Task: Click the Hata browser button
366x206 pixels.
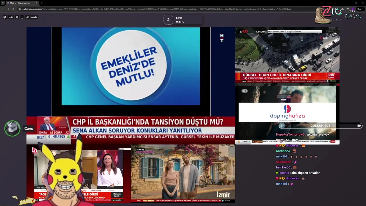Action: 359,9
